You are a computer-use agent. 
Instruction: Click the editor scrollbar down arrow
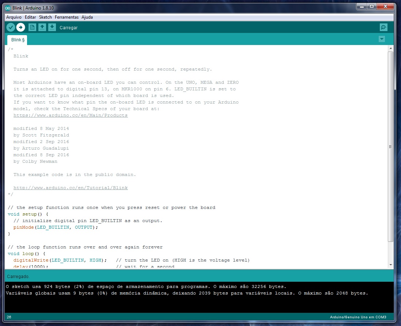pyautogui.click(x=390, y=265)
